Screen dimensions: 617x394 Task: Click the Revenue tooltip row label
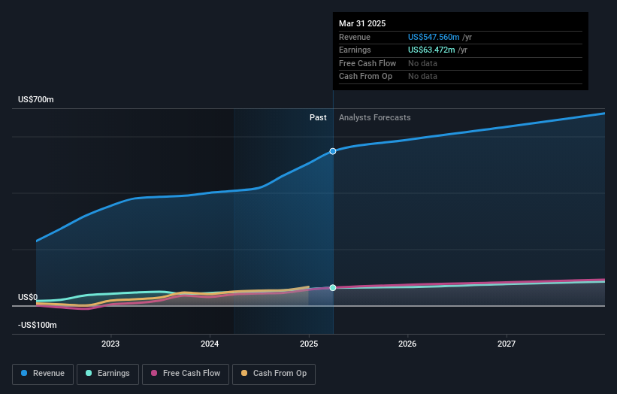point(355,37)
